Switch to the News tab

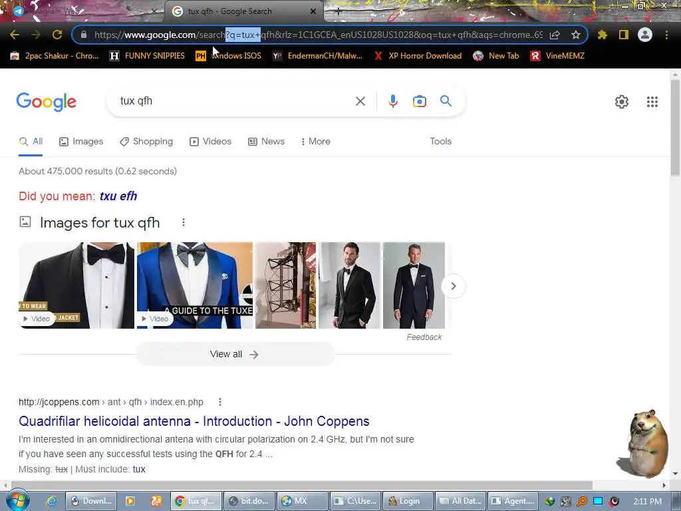click(266, 141)
